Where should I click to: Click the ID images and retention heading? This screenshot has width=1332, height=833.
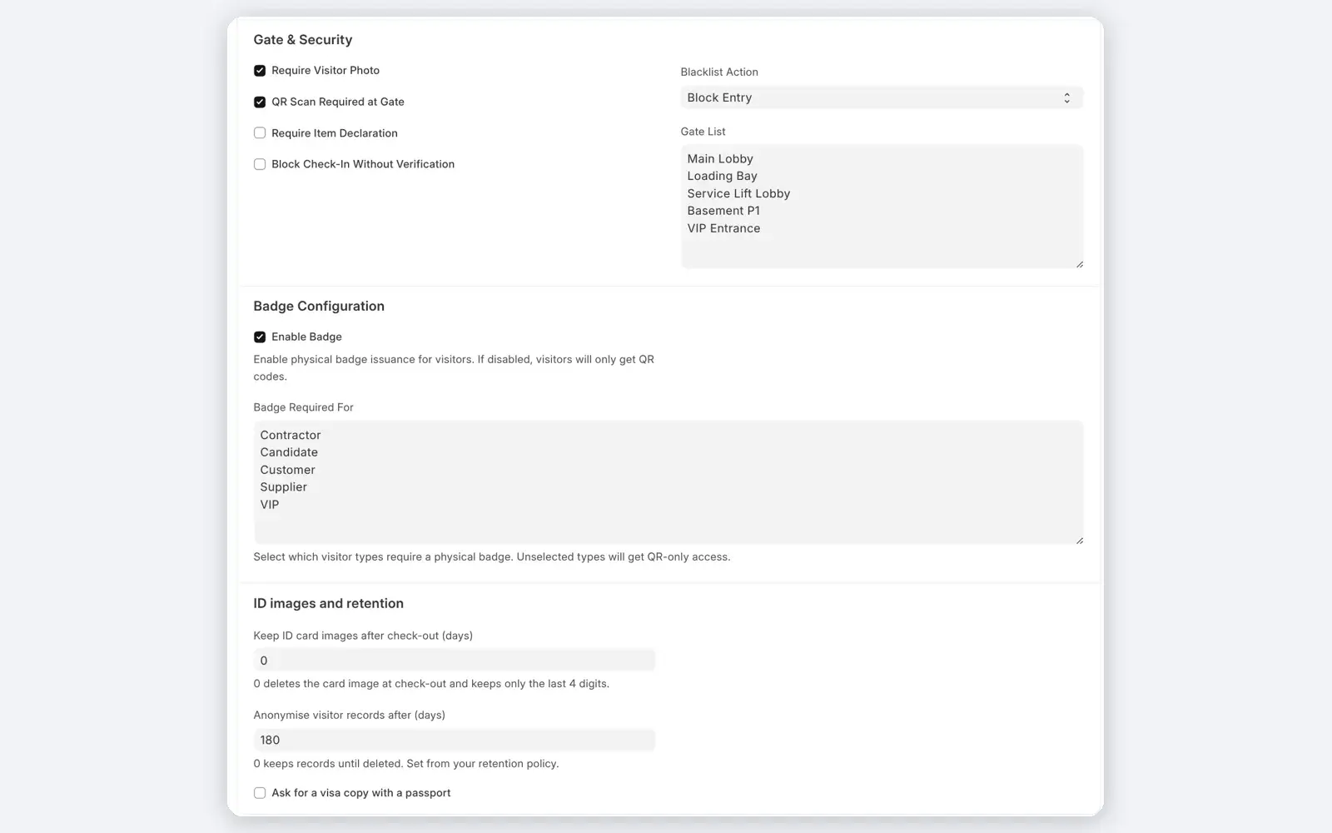click(x=328, y=603)
